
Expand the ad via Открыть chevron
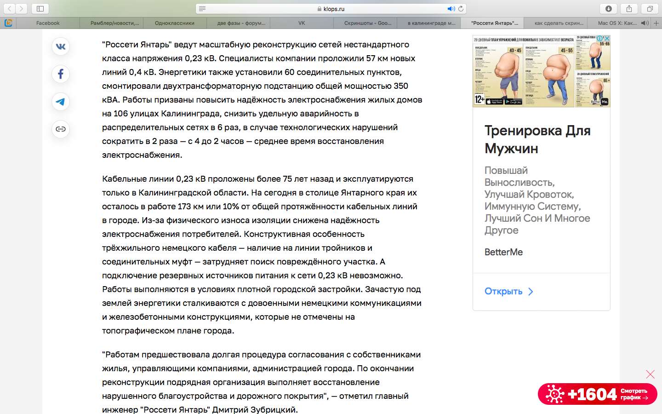pyautogui.click(x=531, y=292)
